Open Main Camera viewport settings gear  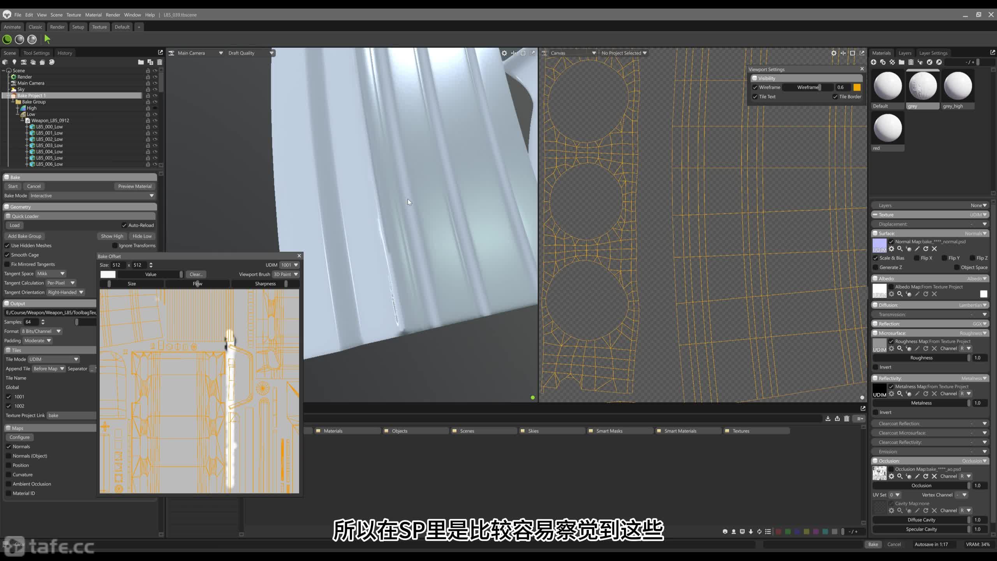coord(504,53)
